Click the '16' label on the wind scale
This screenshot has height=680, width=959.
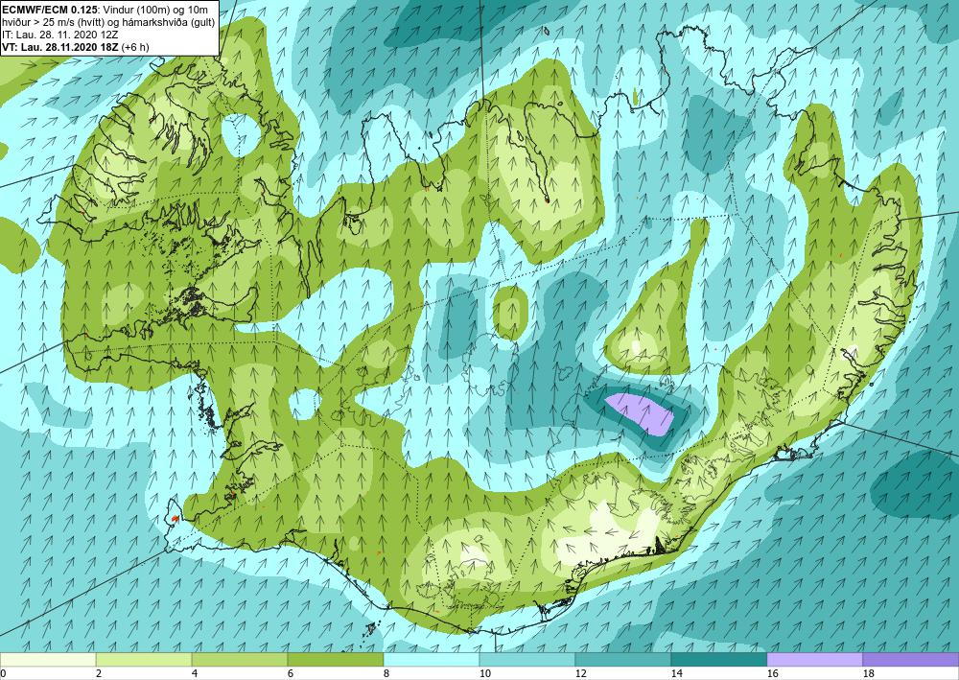coord(773,673)
